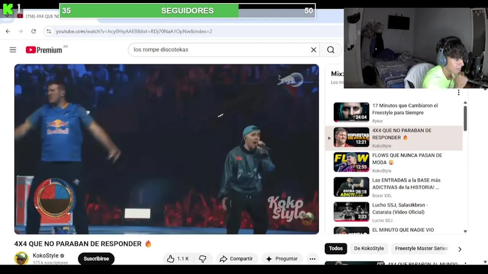
Task: Click the playlist scrollbar thumb
Action: click(x=465, y=118)
